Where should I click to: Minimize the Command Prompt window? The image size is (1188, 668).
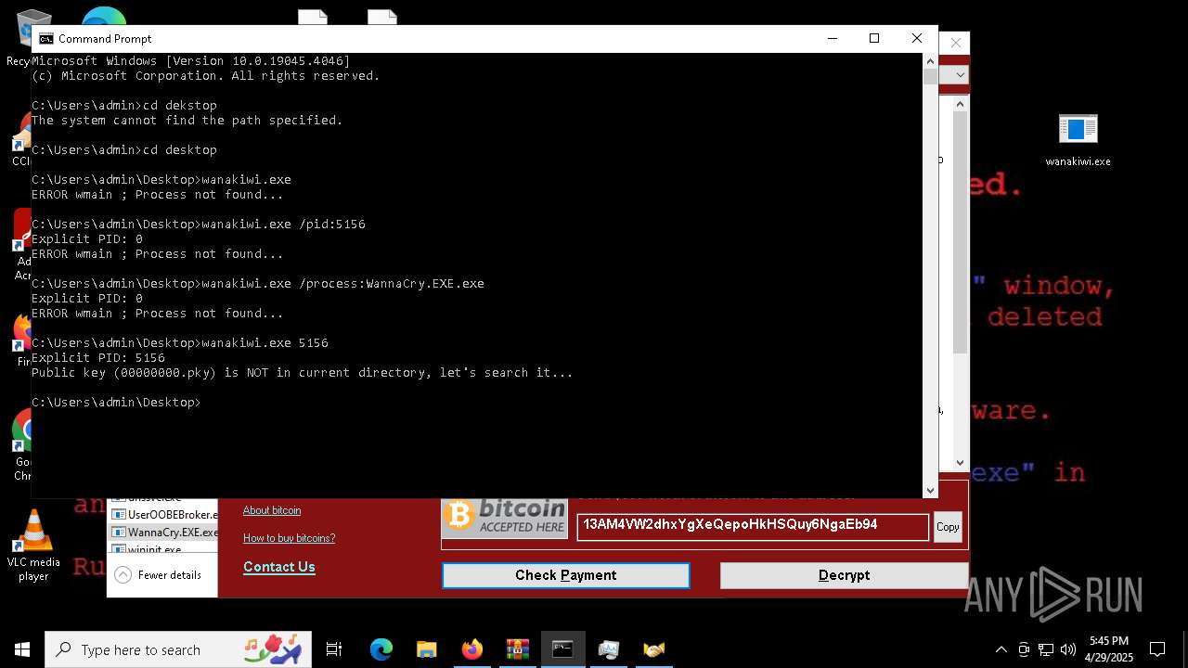click(x=832, y=38)
